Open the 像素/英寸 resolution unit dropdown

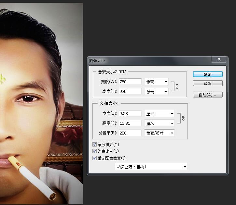(160, 133)
